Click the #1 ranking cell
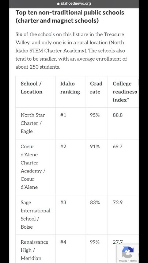The height and width of the screenshot is (263, 148). click(x=70, y=123)
